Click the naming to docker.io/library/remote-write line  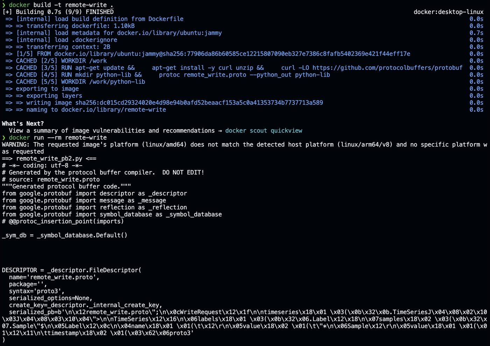pos(96,110)
